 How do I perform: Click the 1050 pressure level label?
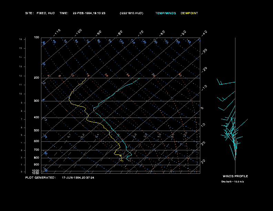tap(36, 173)
